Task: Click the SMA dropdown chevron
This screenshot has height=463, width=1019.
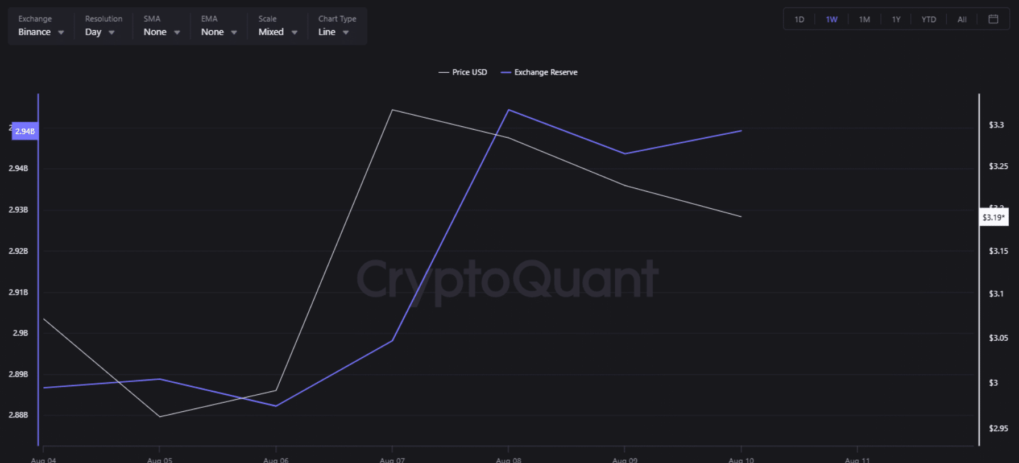Action: (176, 32)
